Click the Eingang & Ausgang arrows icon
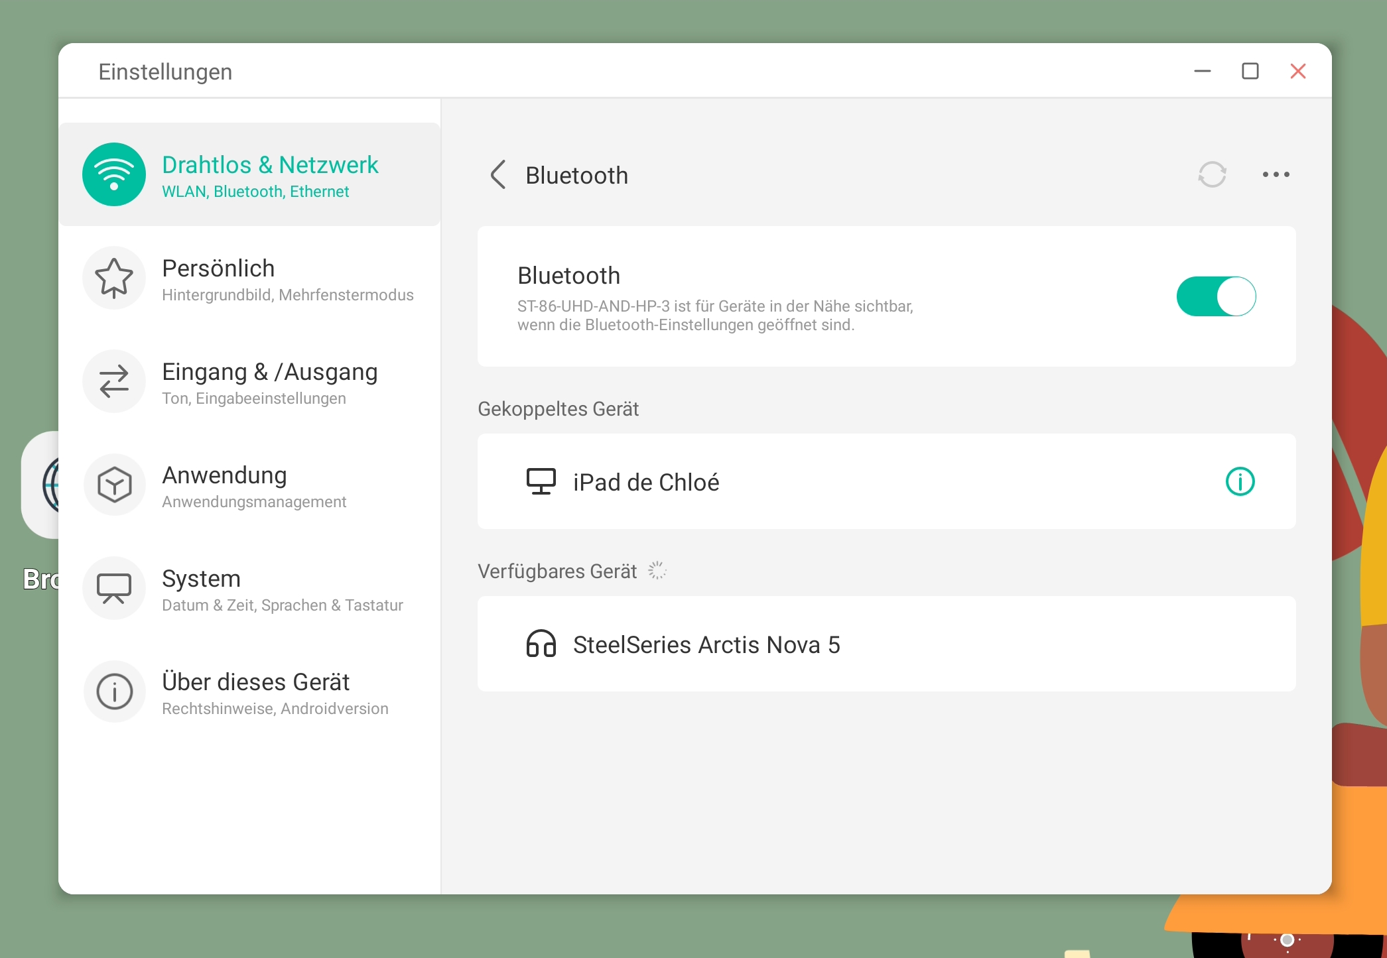The image size is (1387, 958). coord(114,381)
